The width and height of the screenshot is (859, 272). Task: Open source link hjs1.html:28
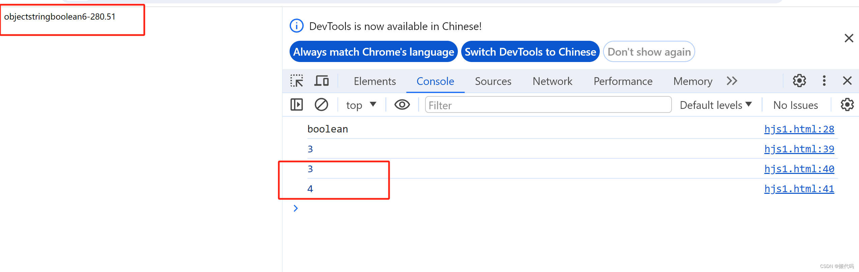coord(799,129)
